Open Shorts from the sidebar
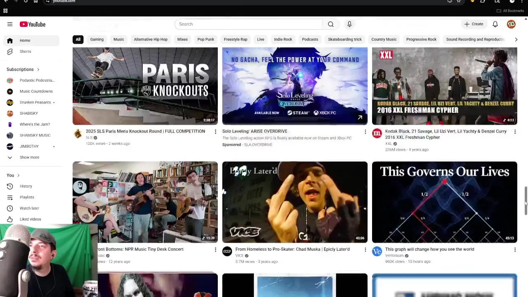 click(25, 52)
